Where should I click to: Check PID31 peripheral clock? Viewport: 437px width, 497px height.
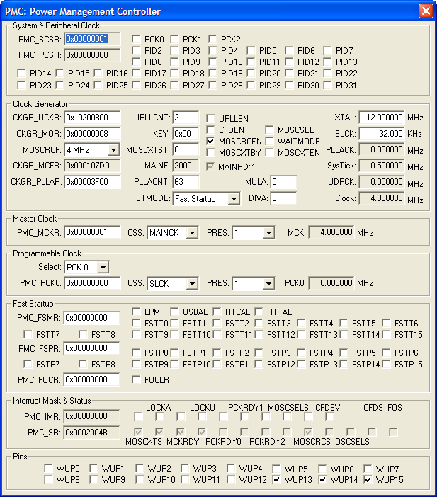(x=327, y=85)
